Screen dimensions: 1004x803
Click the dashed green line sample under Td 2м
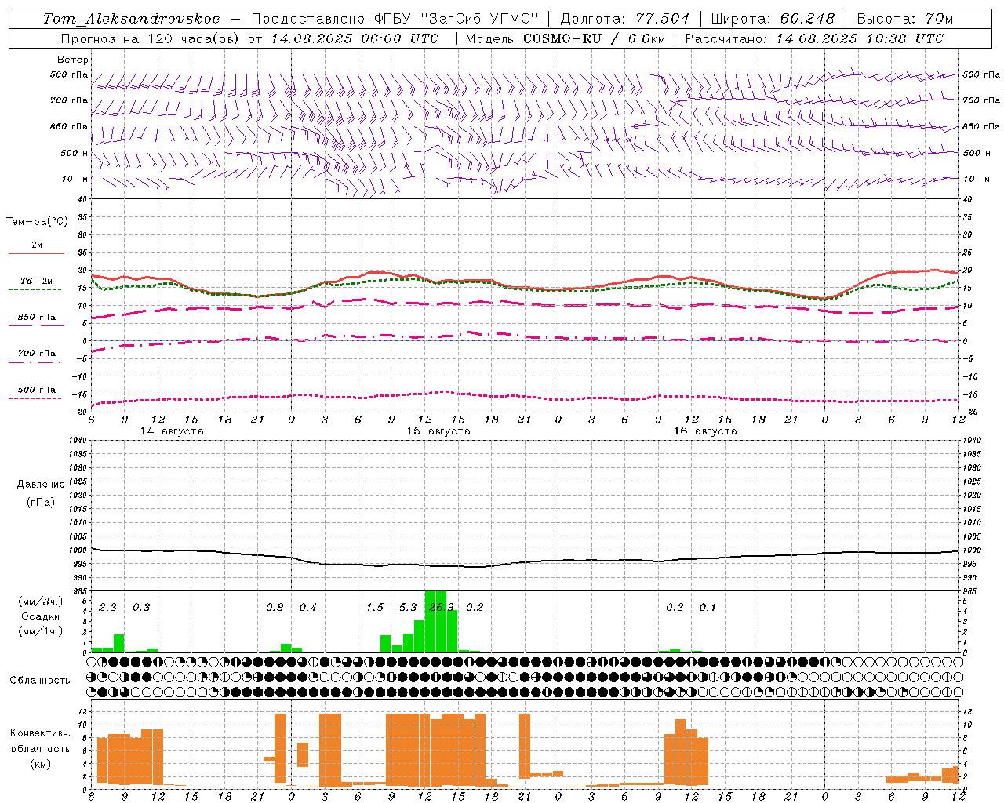[35, 289]
